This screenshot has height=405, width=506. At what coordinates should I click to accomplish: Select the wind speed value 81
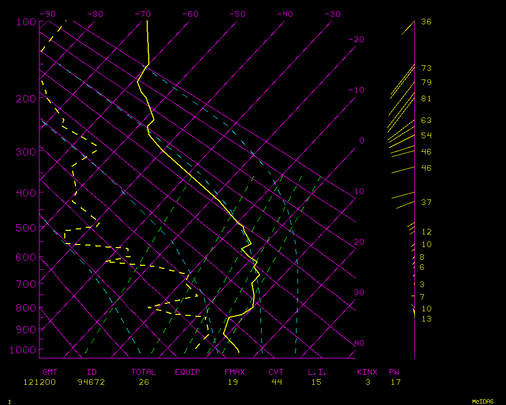point(426,99)
